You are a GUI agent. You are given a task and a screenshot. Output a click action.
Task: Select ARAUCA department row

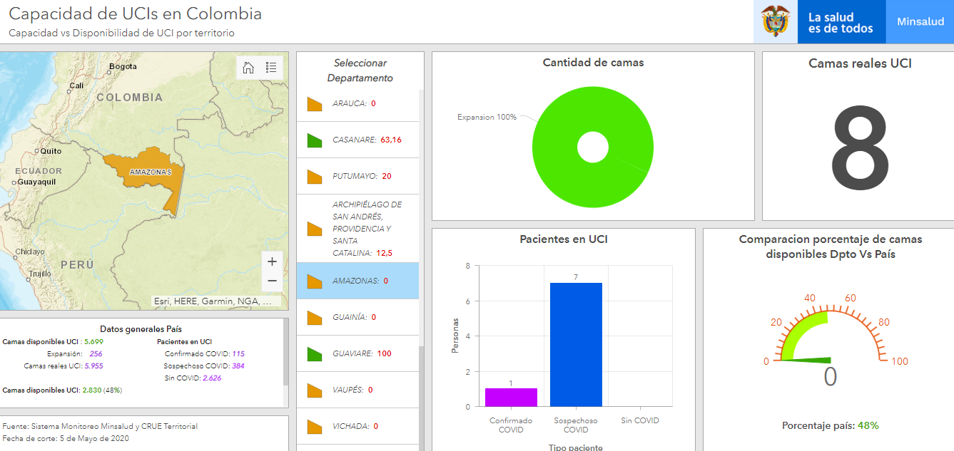357,103
